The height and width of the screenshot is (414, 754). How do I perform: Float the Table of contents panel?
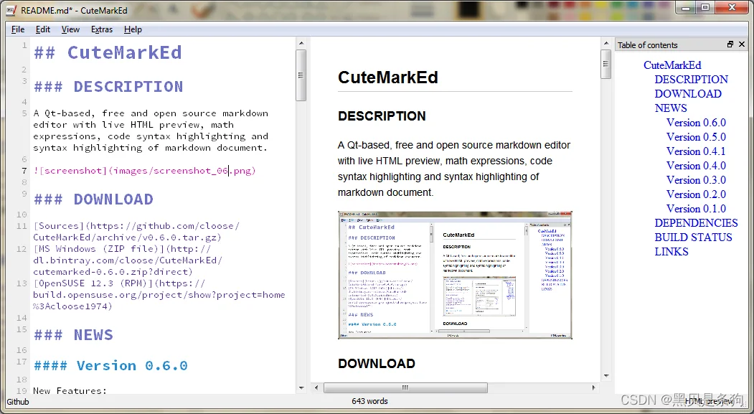tap(730, 44)
